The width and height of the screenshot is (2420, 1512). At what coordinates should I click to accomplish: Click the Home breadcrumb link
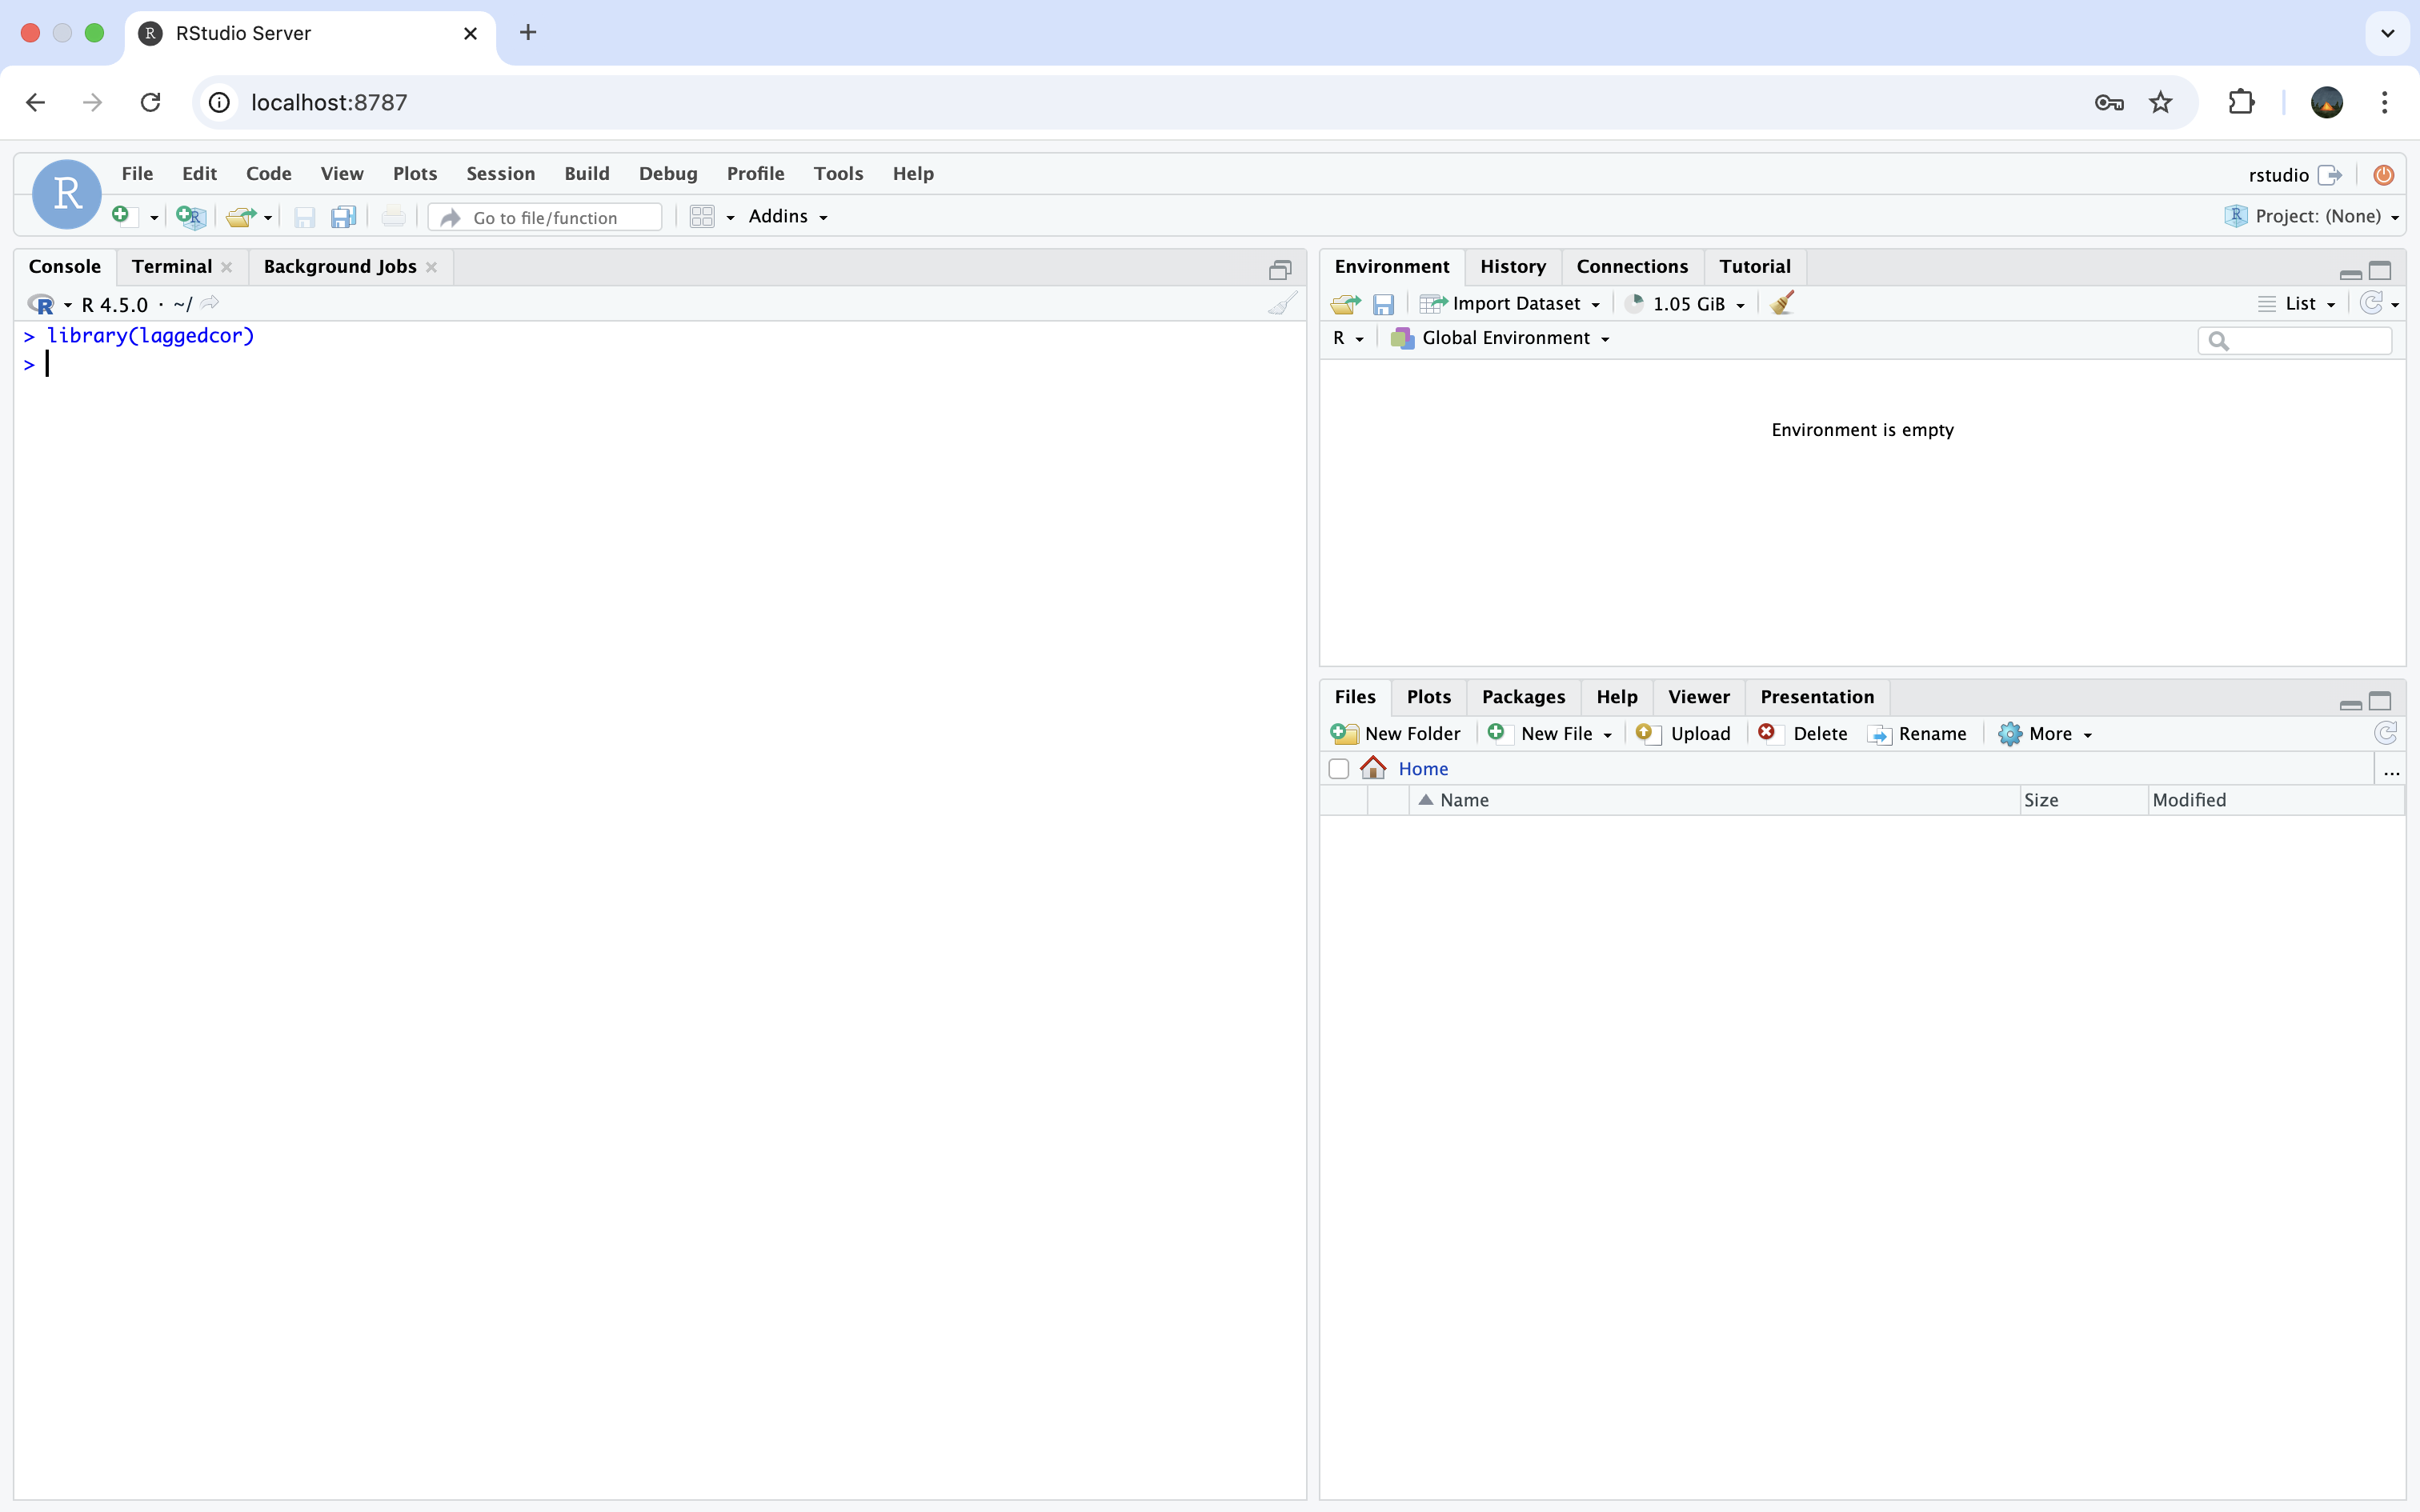1422,768
